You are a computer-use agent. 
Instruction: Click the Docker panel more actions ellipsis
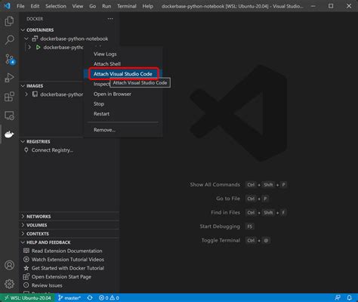(110, 19)
